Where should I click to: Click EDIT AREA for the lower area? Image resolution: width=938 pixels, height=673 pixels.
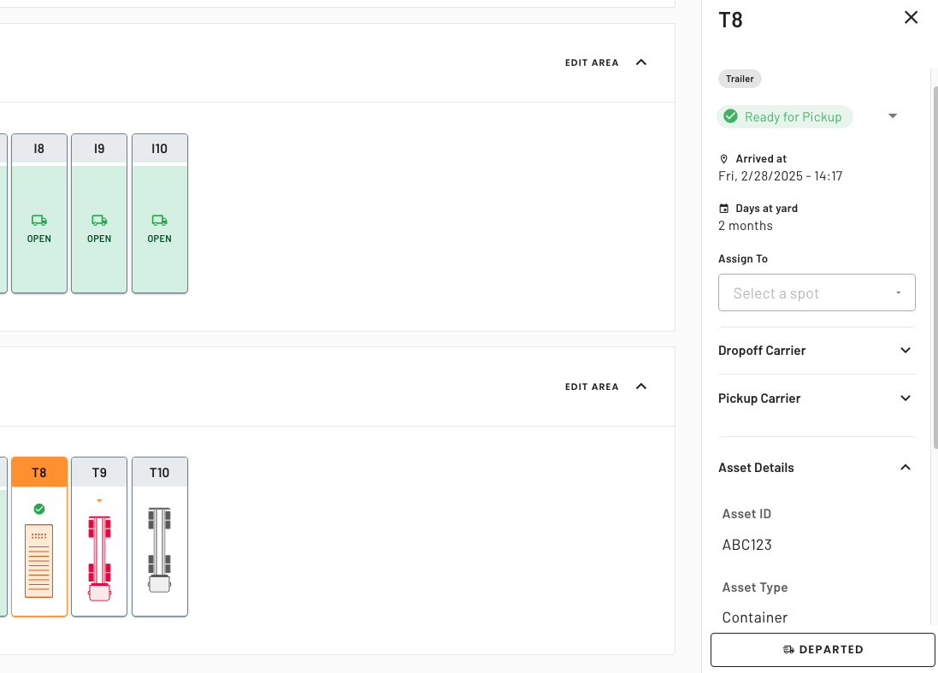point(592,387)
